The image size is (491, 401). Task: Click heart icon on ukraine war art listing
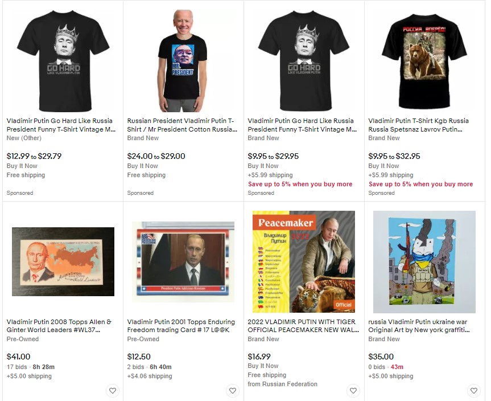click(x=474, y=391)
